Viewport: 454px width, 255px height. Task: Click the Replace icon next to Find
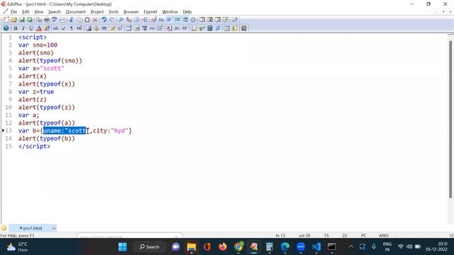[129, 20]
